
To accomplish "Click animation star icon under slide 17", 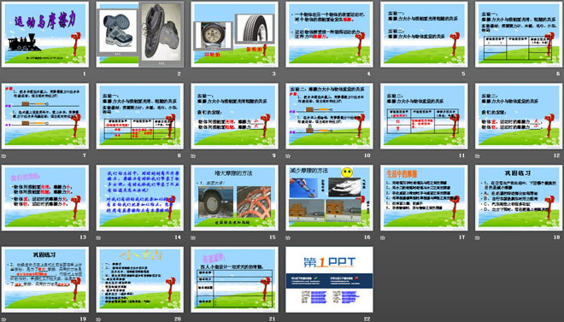I will (x=383, y=237).
